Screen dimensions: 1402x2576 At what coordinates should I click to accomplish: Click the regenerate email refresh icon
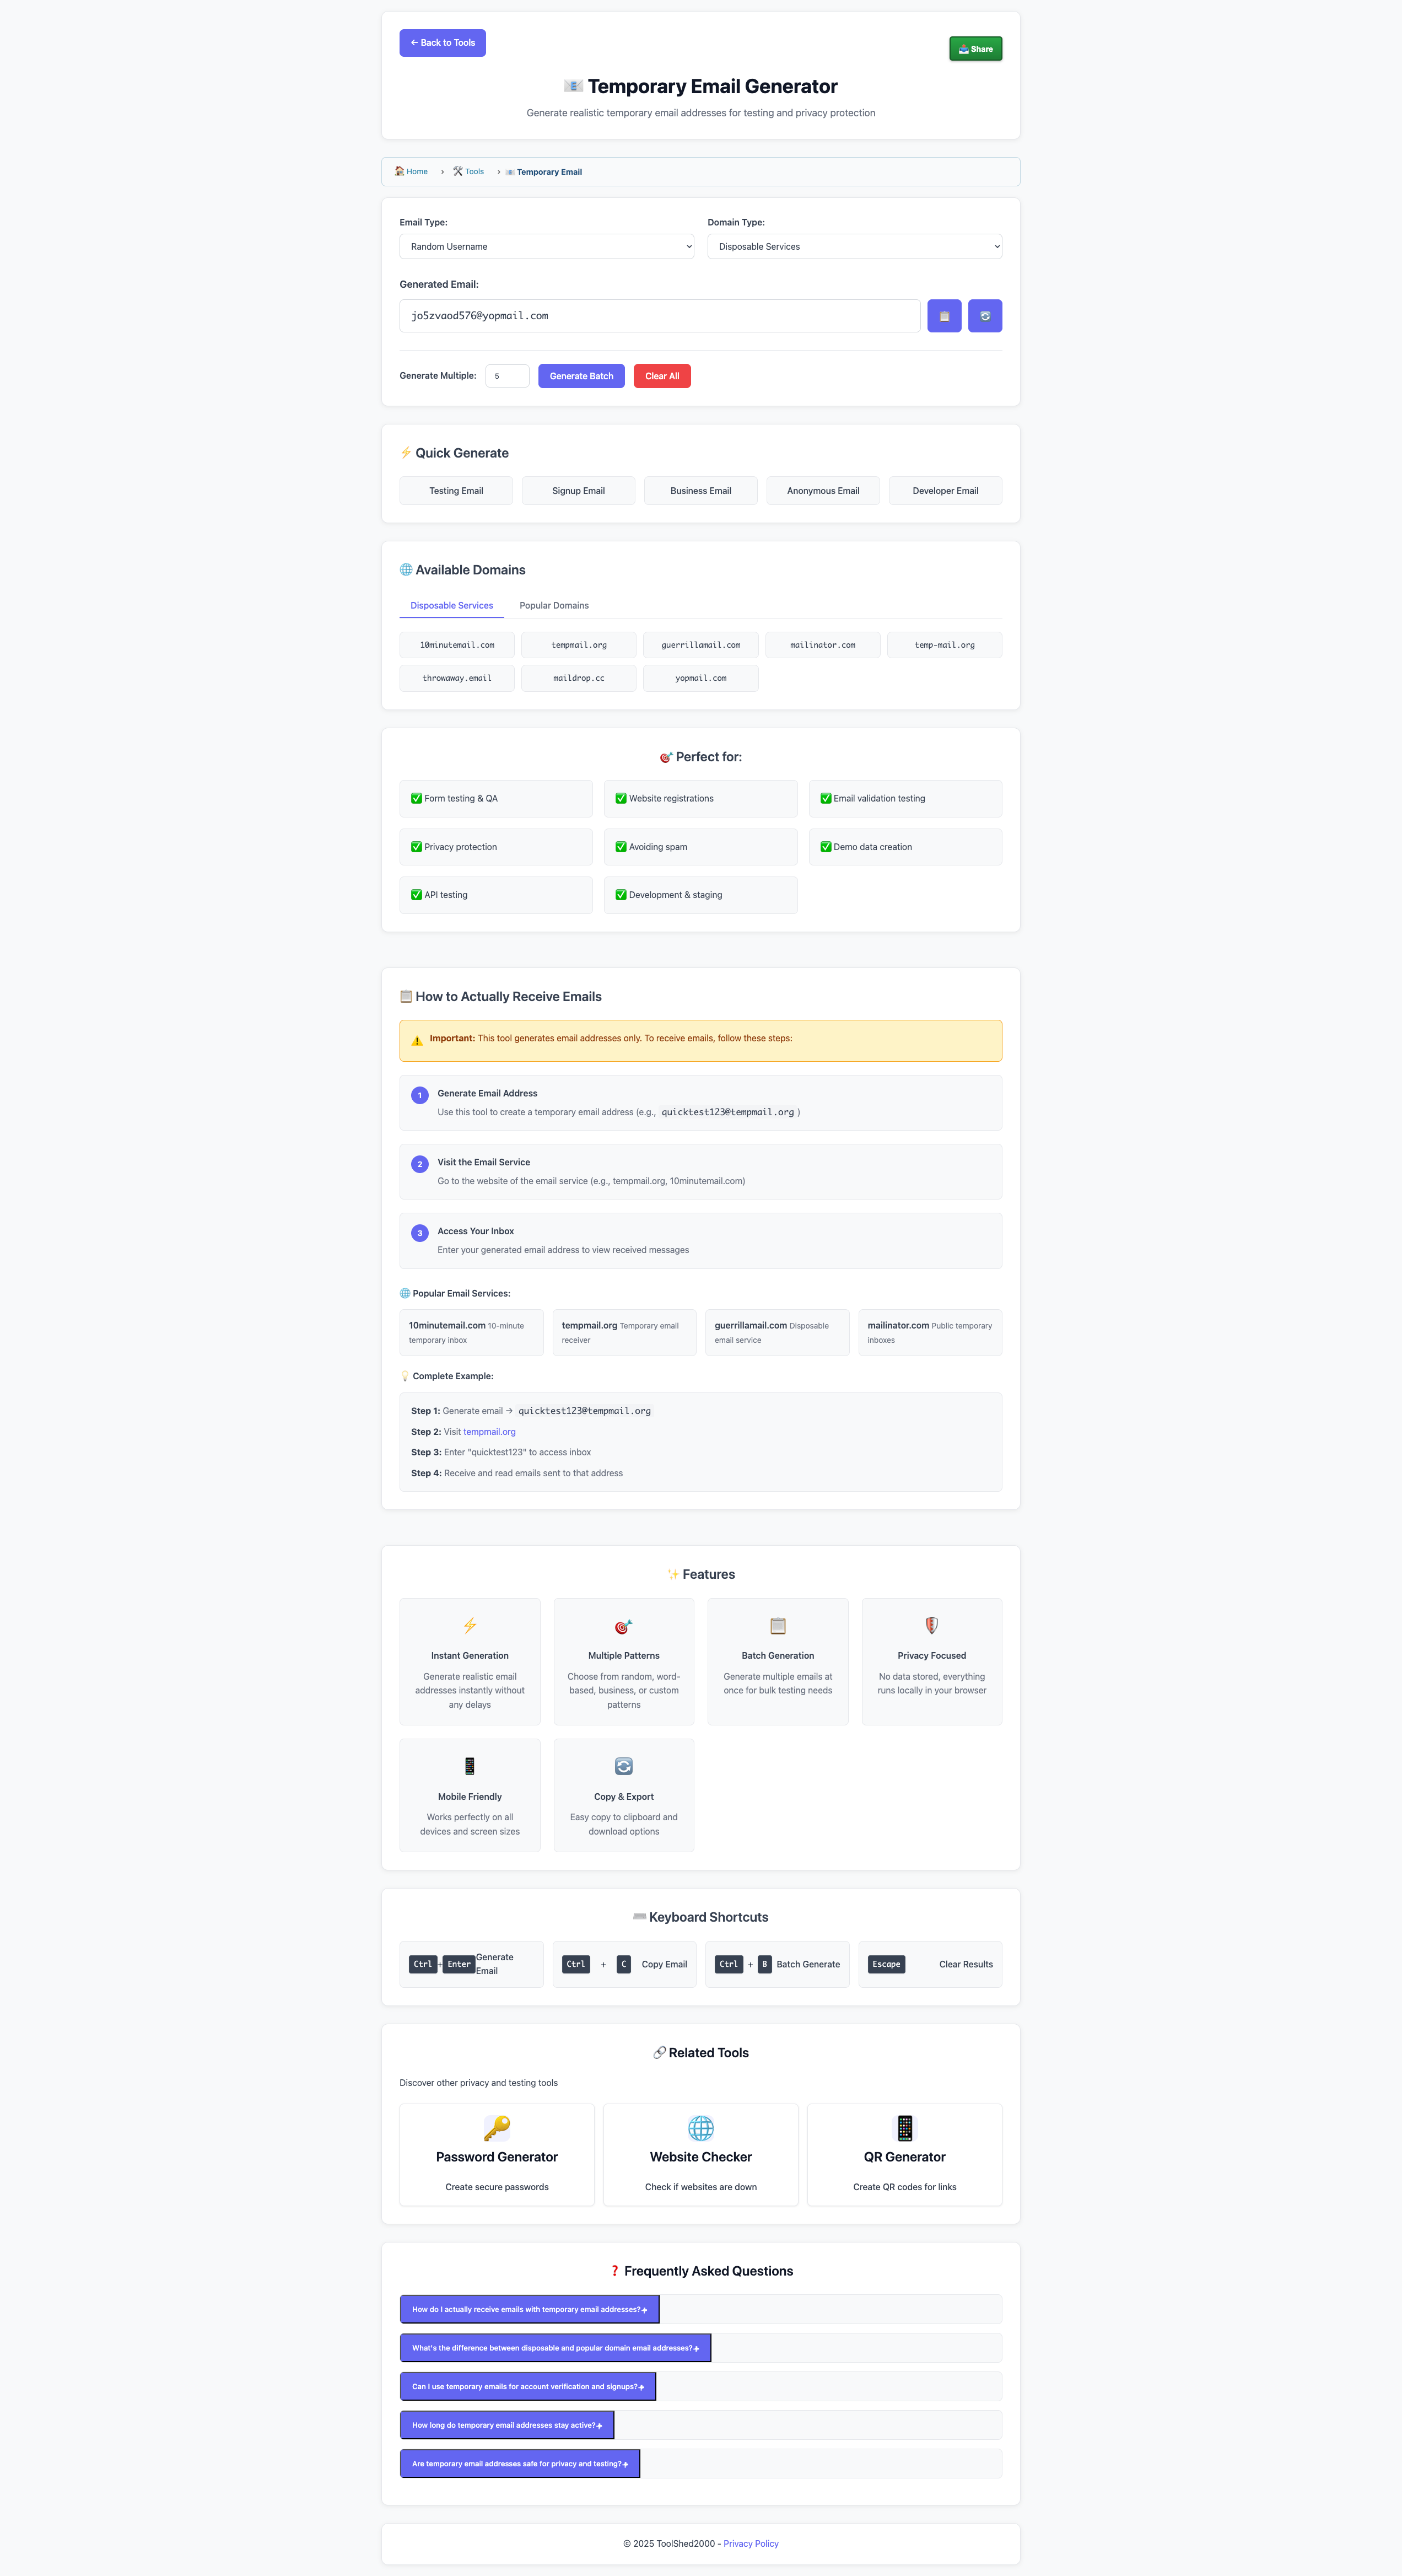point(984,316)
